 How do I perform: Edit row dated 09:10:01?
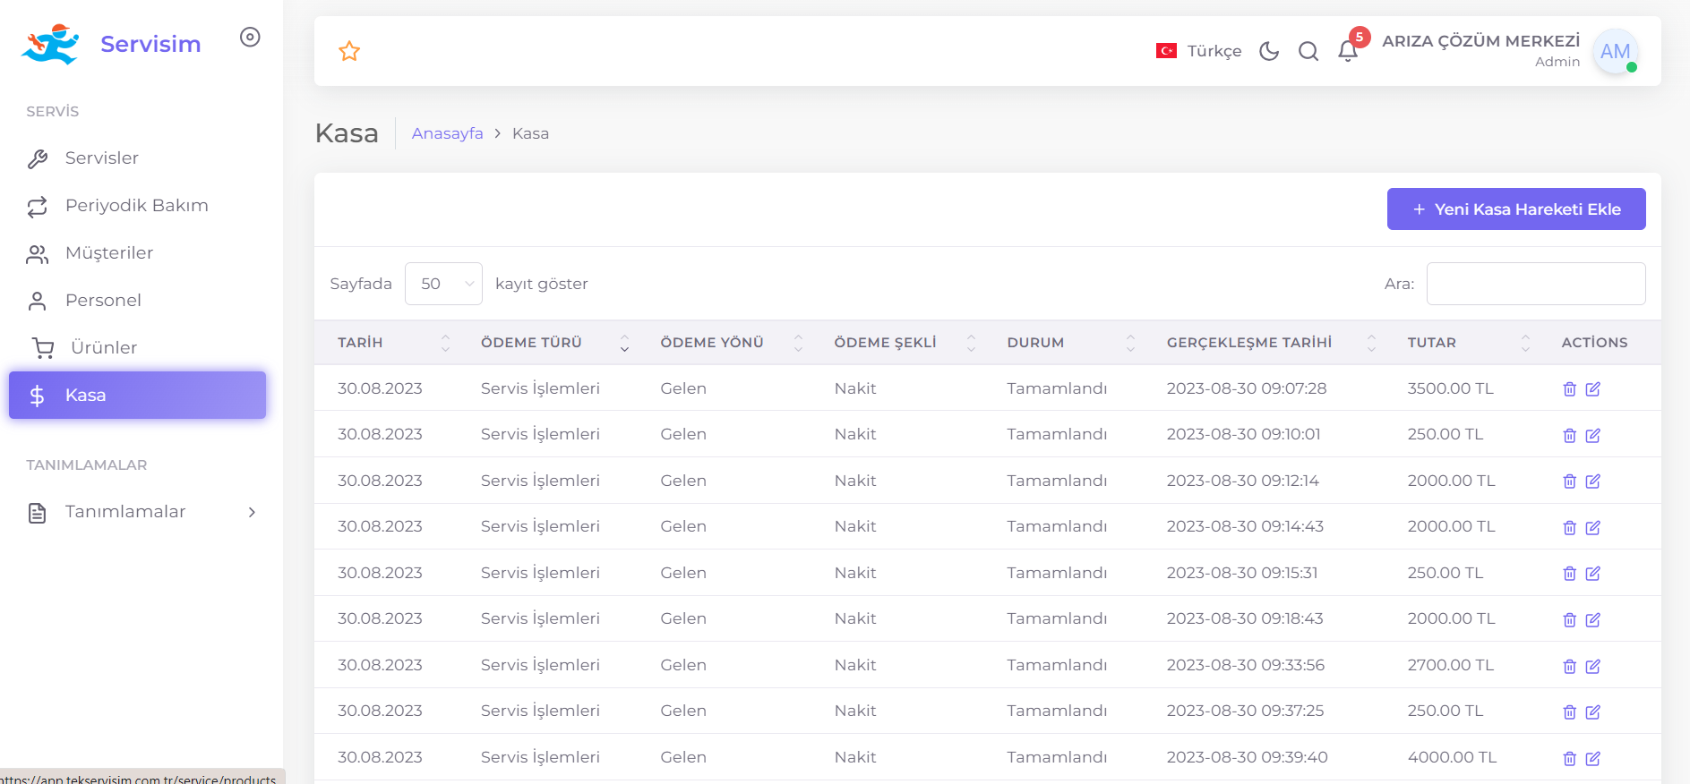coord(1592,436)
